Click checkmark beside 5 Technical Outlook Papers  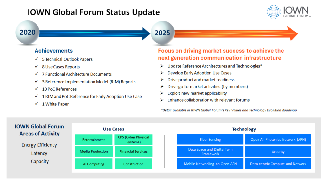coord(37,59)
